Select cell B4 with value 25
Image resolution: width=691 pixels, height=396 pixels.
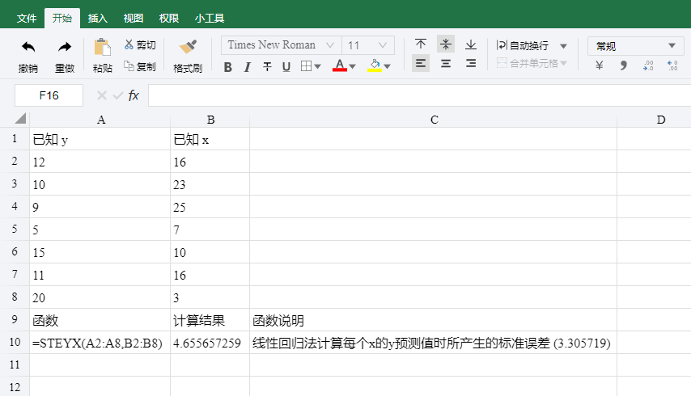click(x=210, y=207)
